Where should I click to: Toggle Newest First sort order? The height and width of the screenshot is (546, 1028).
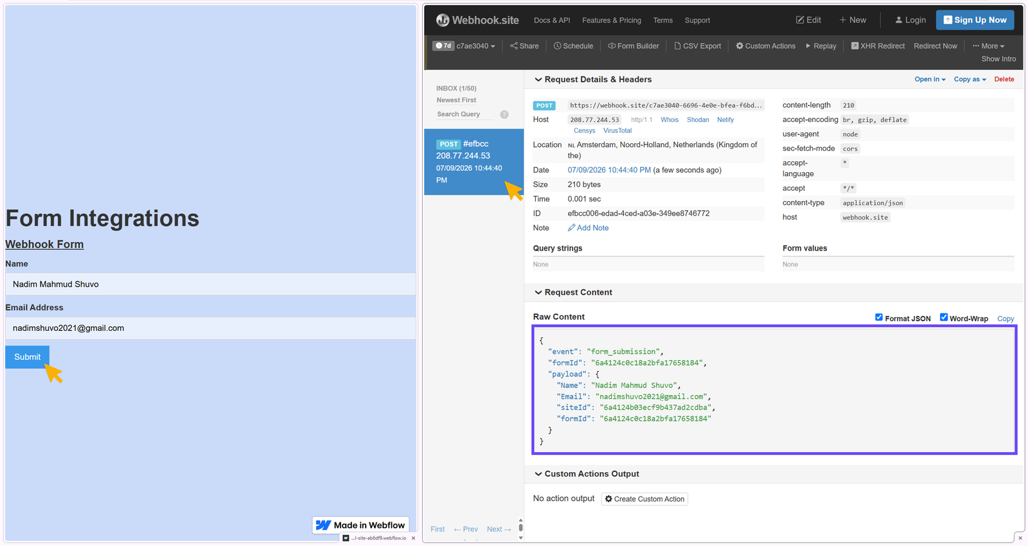pos(456,100)
